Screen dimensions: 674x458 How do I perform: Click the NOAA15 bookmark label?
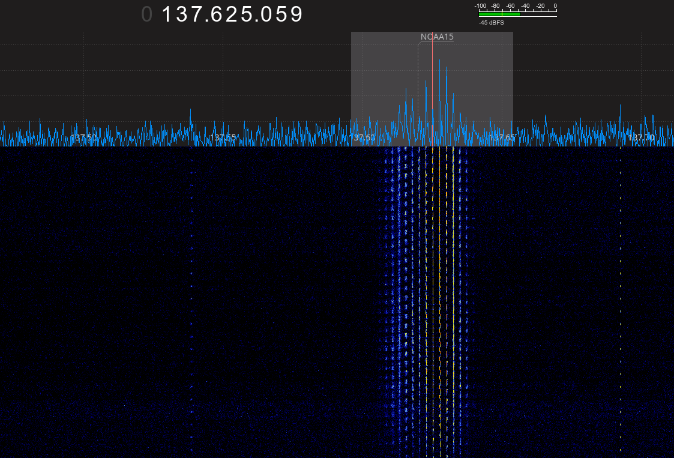pyautogui.click(x=437, y=37)
